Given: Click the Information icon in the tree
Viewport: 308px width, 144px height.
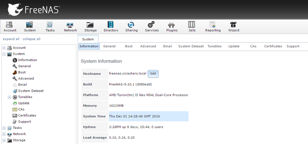Looking at the screenshot, I should (15, 60).
